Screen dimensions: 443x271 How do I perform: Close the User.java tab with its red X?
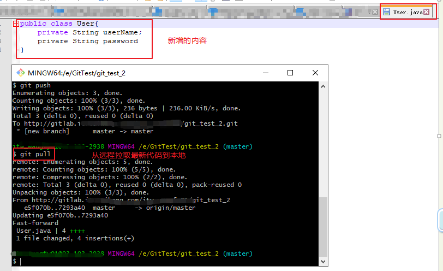[x=426, y=11]
